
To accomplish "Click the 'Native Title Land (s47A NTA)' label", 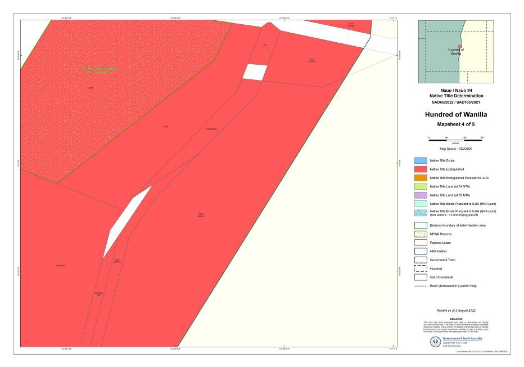I will [x=449, y=186].
